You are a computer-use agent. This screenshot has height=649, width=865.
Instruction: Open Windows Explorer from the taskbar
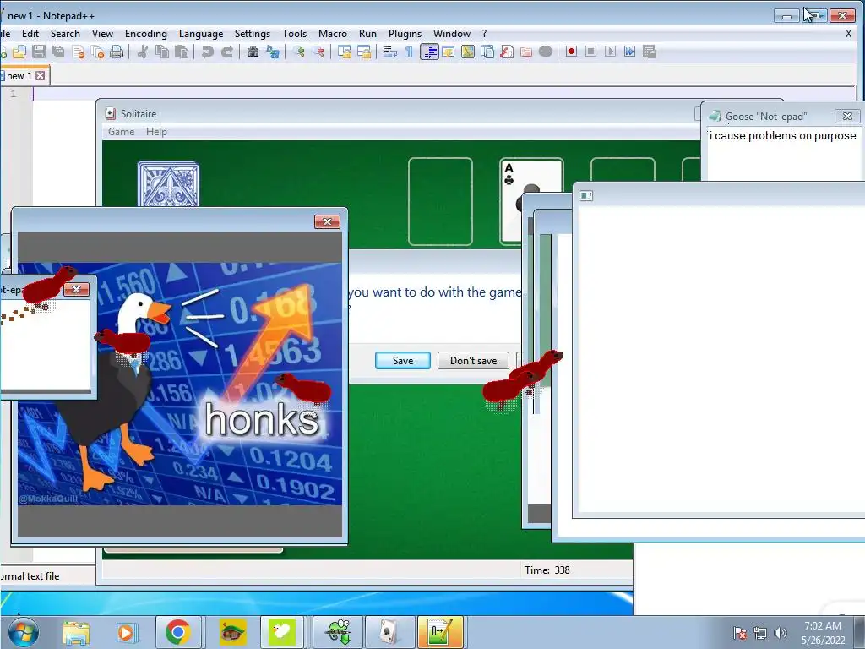pyautogui.click(x=75, y=632)
